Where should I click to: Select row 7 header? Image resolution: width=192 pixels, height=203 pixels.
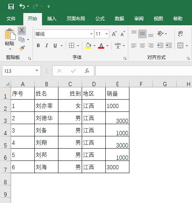coord(5,167)
